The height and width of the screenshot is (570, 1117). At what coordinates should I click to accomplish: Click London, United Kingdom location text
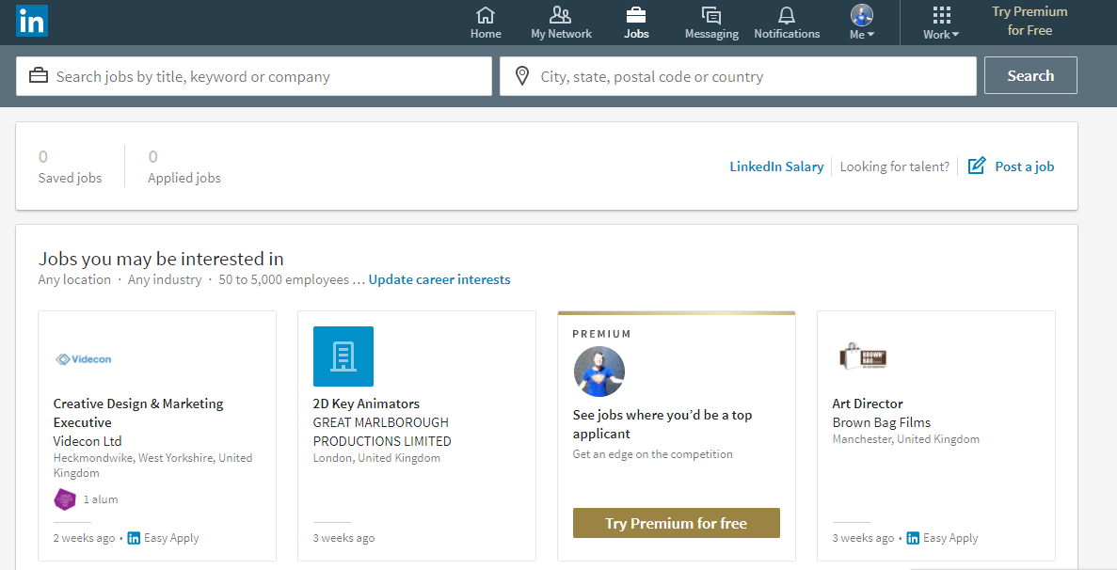pos(376,457)
